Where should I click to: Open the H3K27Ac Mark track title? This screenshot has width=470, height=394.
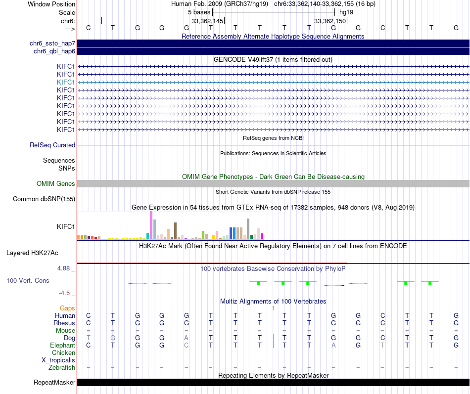click(x=273, y=246)
